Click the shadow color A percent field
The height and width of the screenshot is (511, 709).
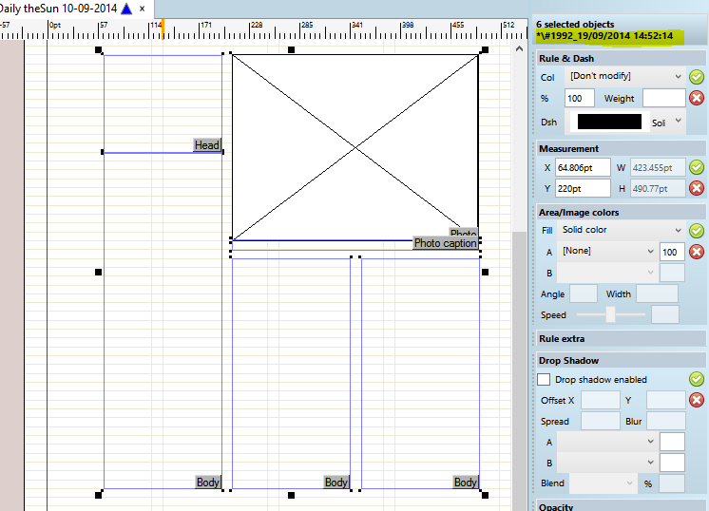[x=672, y=442]
